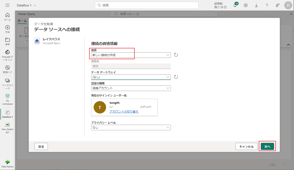Viewport: 294px width, 170px height.
Task: Expand the 接続 connection dropdown
Action: click(131, 55)
